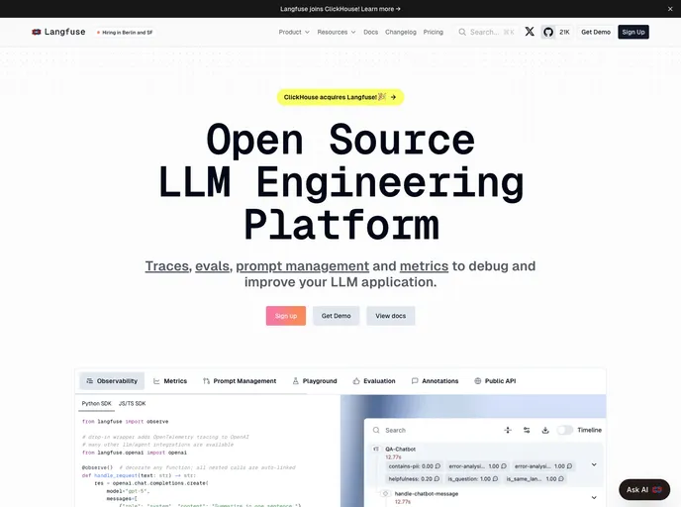Click the dark Sign Up navbar button
Viewport: 681px width, 507px height.
tap(633, 32)
